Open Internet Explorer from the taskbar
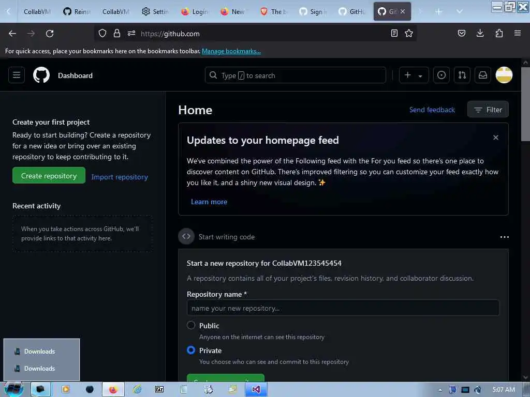The height and width of the screenshot is (397, 530). point(137,390)
